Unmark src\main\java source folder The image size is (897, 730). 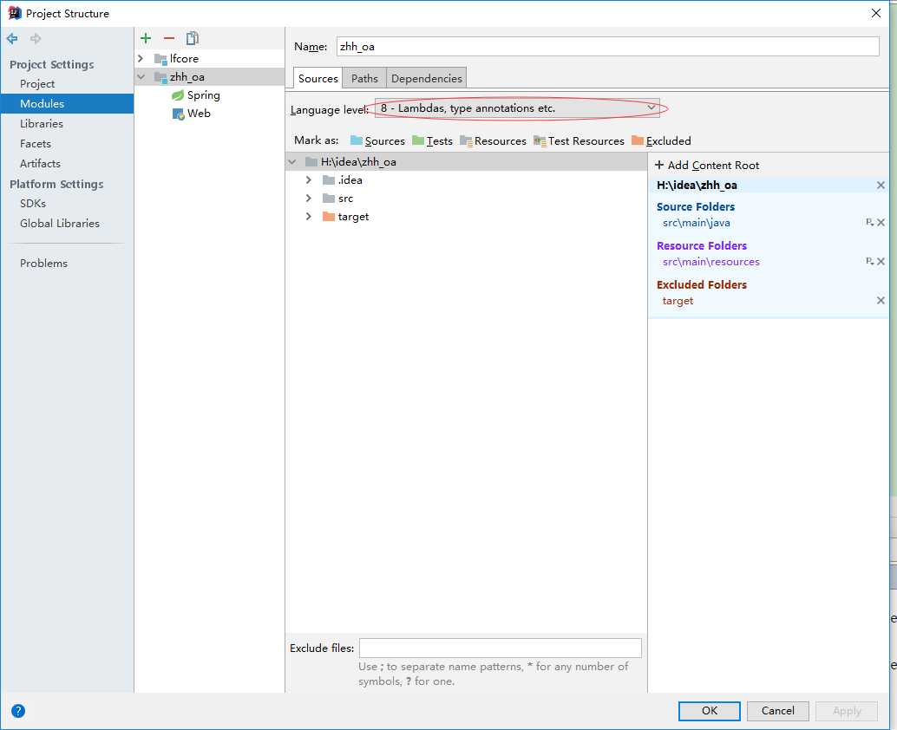pyautogui.click(x=881, y=222)
